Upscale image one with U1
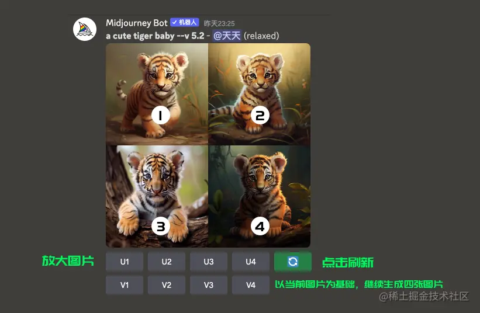 point(125,262)
